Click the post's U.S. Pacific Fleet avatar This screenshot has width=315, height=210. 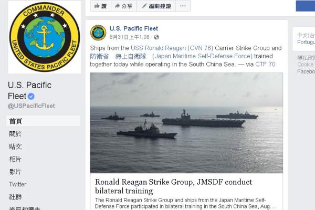pyautogui.click(x=98, y=33)
